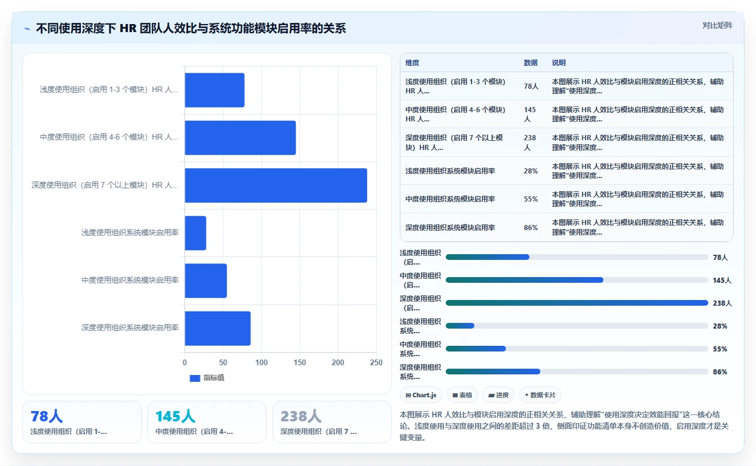Click the chart bar for 浅度使用组织系统模块启用率
756x466 pixels.
[x=196, y=233]
